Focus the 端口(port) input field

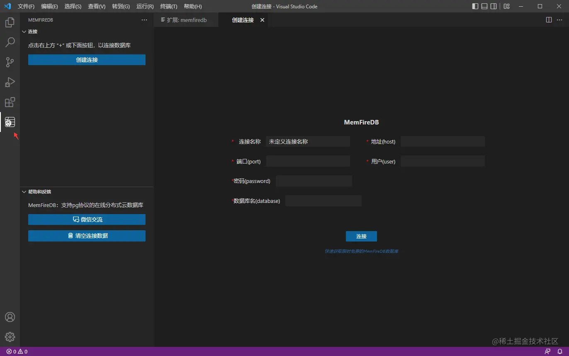[x=308, y=161]
